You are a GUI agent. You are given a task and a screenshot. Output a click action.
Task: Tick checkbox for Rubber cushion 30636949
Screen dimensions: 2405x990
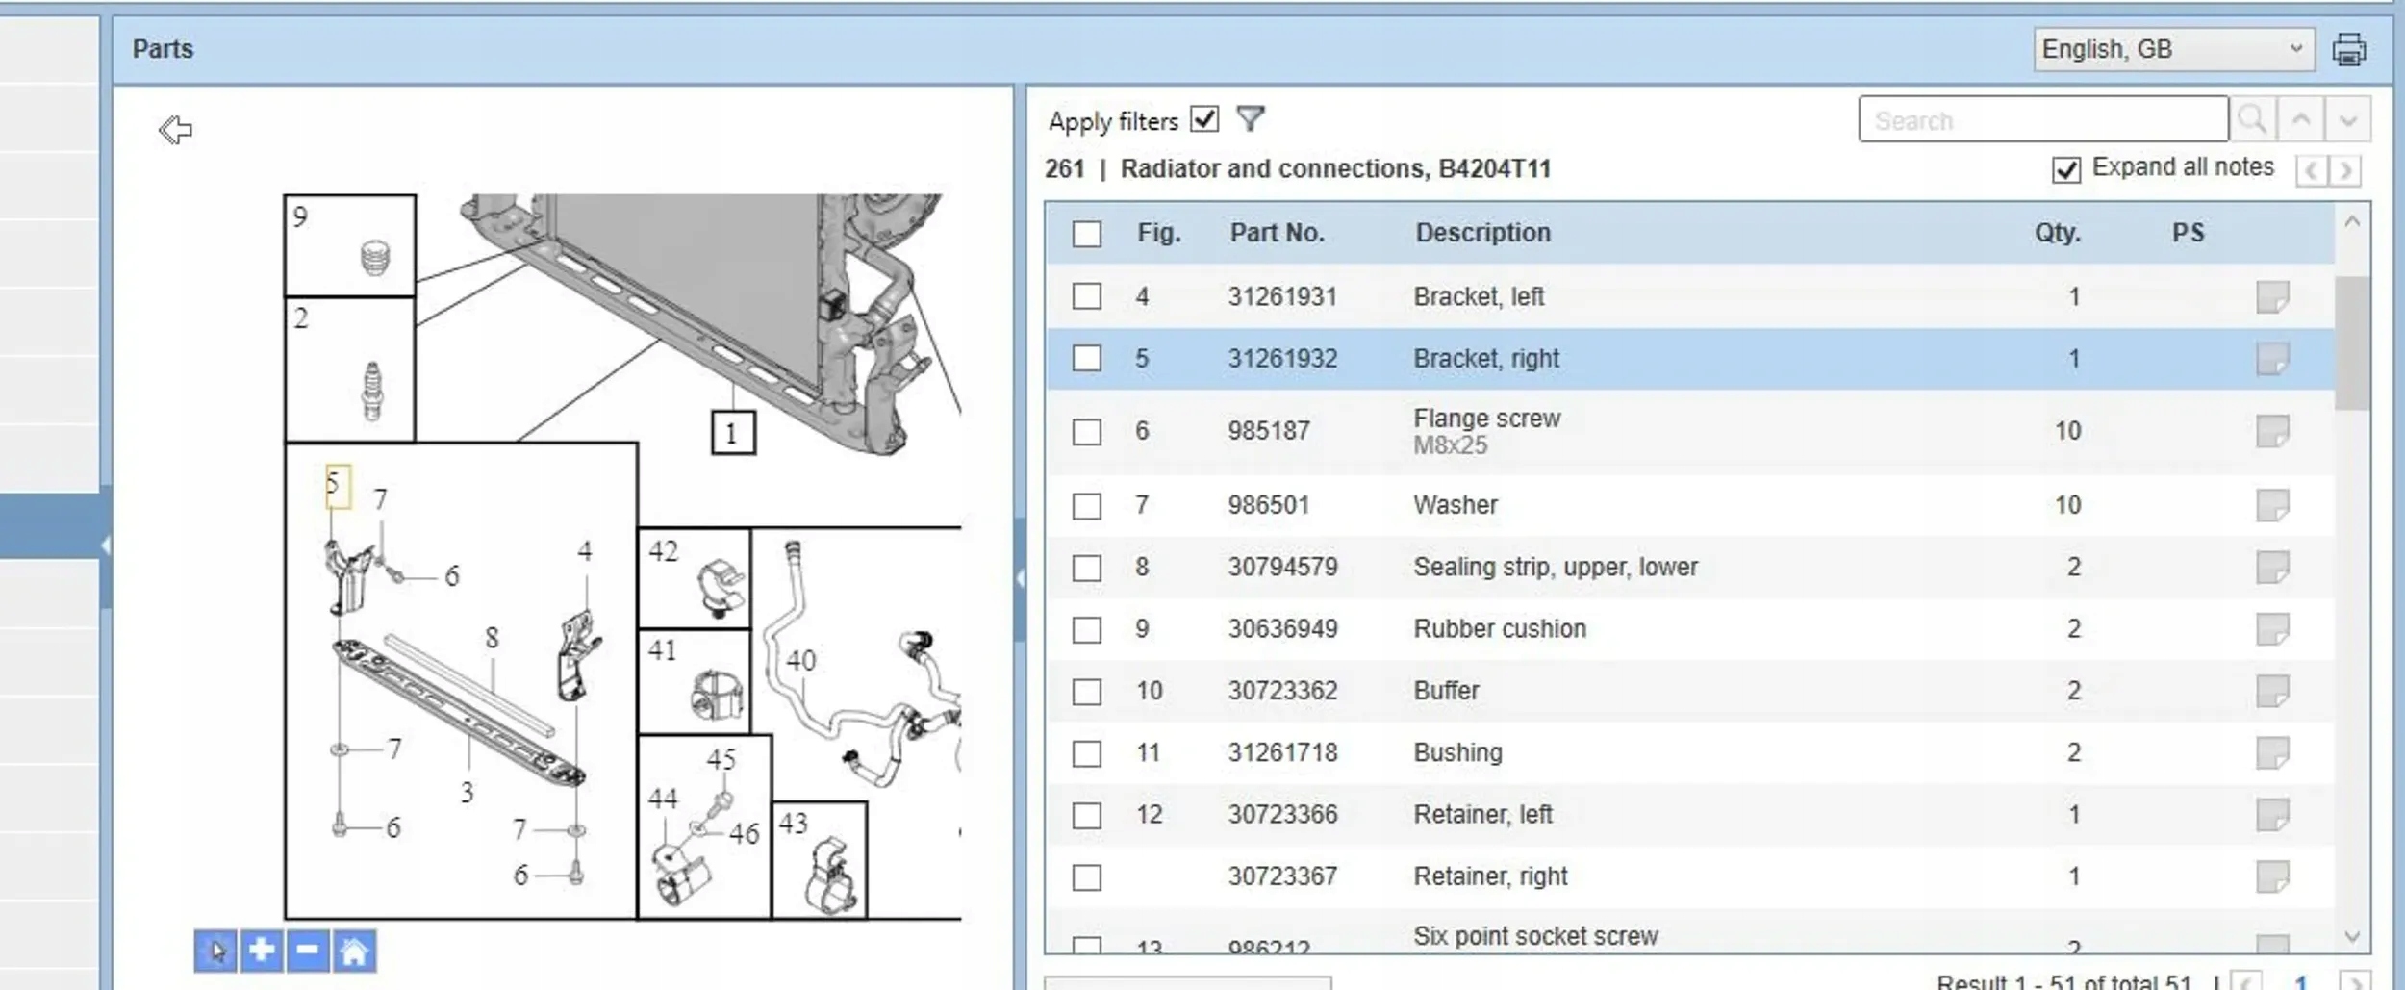click(1086, 630)
